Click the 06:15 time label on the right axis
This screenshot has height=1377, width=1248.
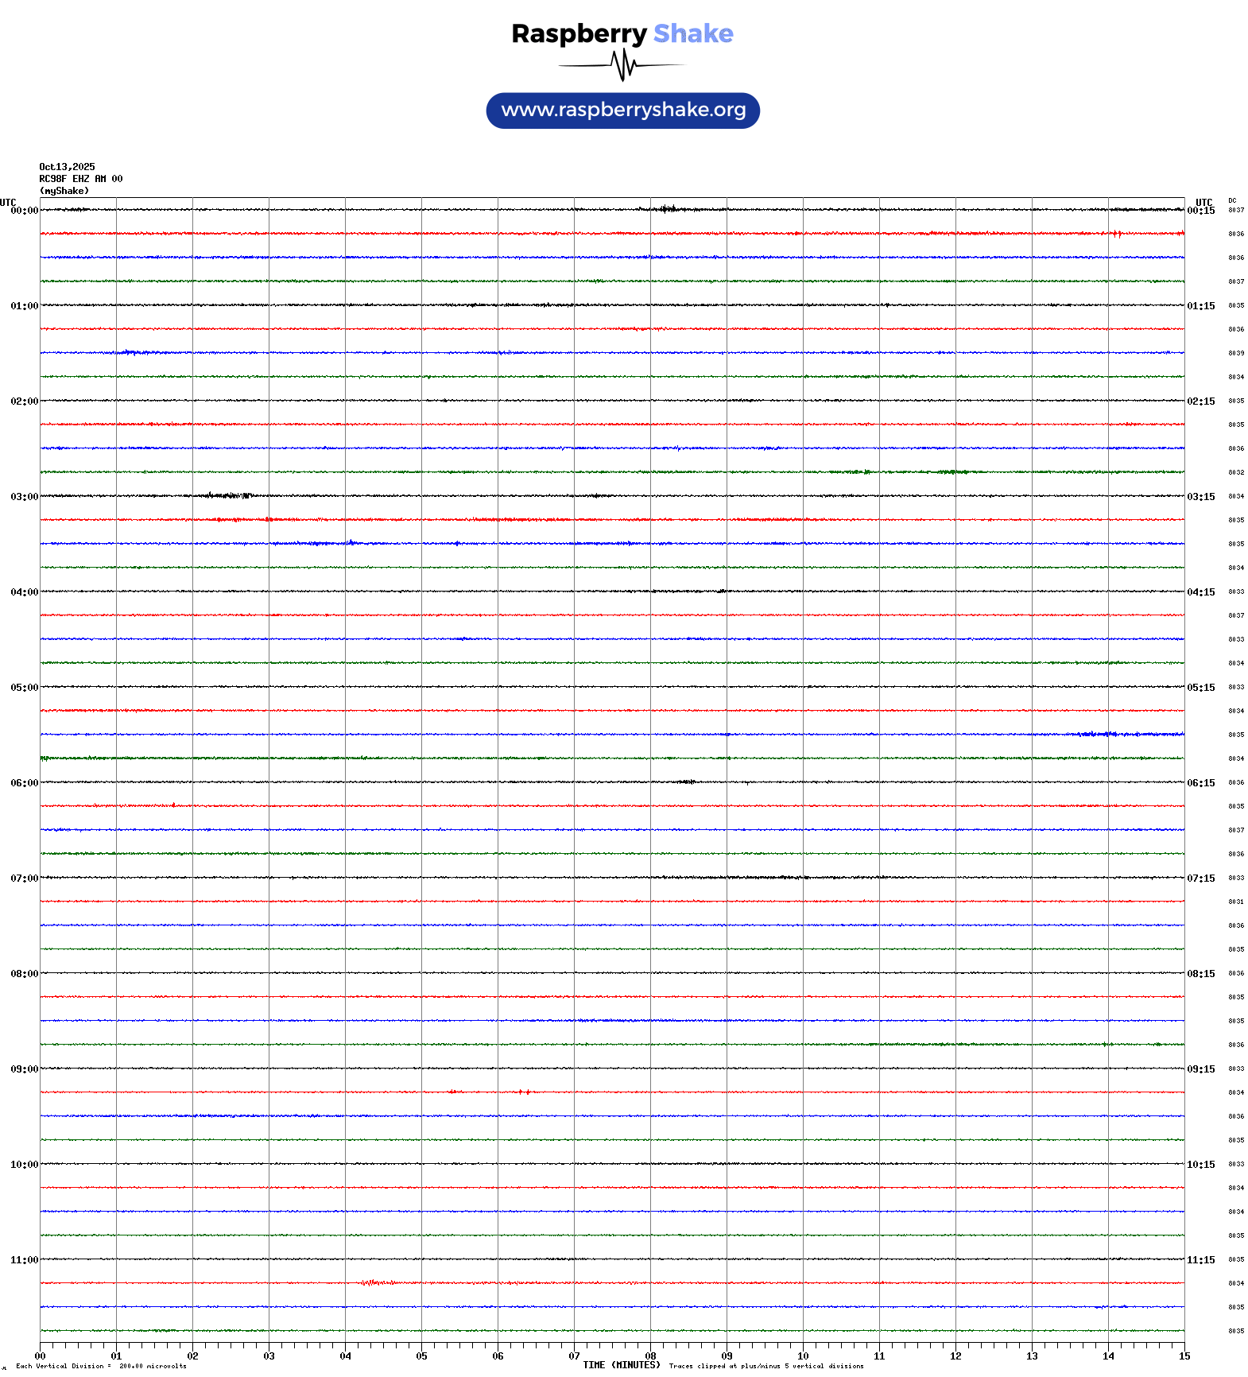(x=1200, y=783)
